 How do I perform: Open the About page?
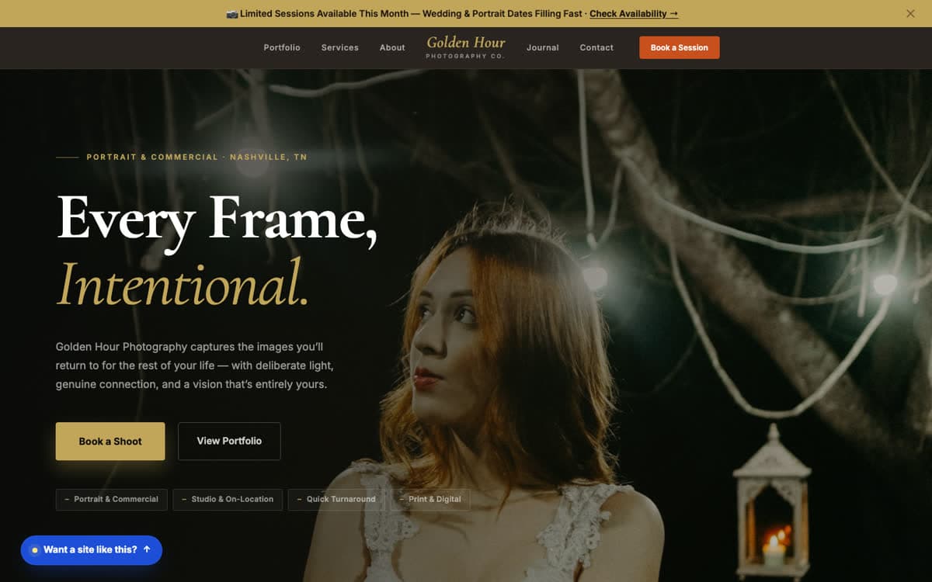(x=392, y=47)
